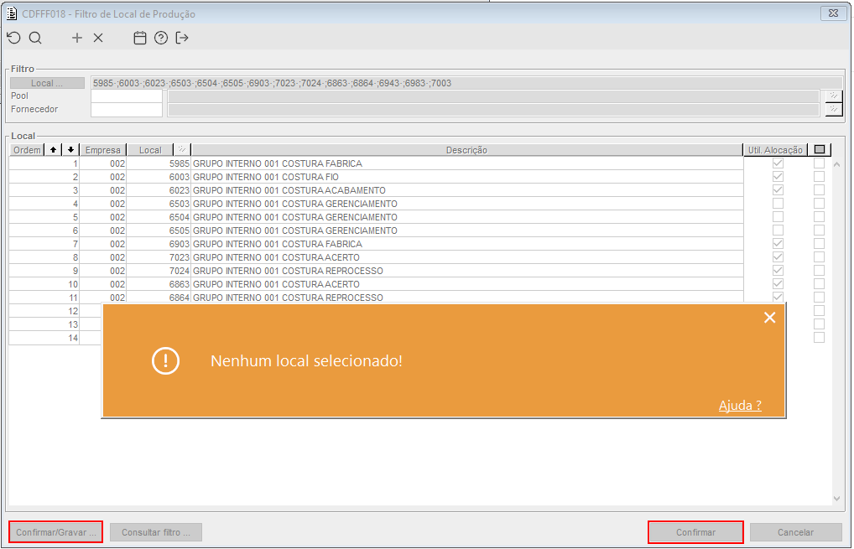The image size is (854, 549).
Task: Toggle Util. Alocação for local 7024
Action: click(x=778, y=271)
